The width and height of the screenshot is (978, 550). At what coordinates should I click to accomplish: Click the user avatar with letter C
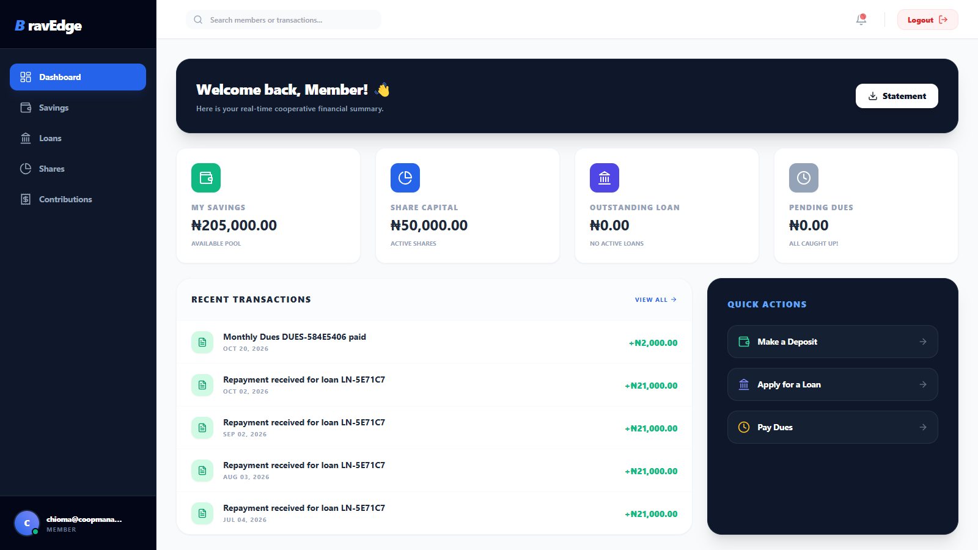pos(27,523)
